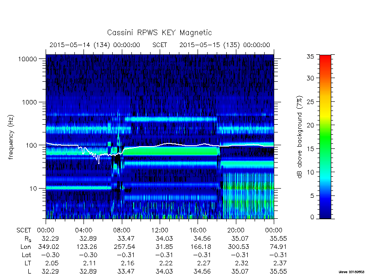Click the "100" frequency axis tick label
The image size is (365, 274).
(x=31, y=145)
